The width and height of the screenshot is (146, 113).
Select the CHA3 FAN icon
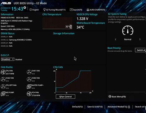point(29,79)
